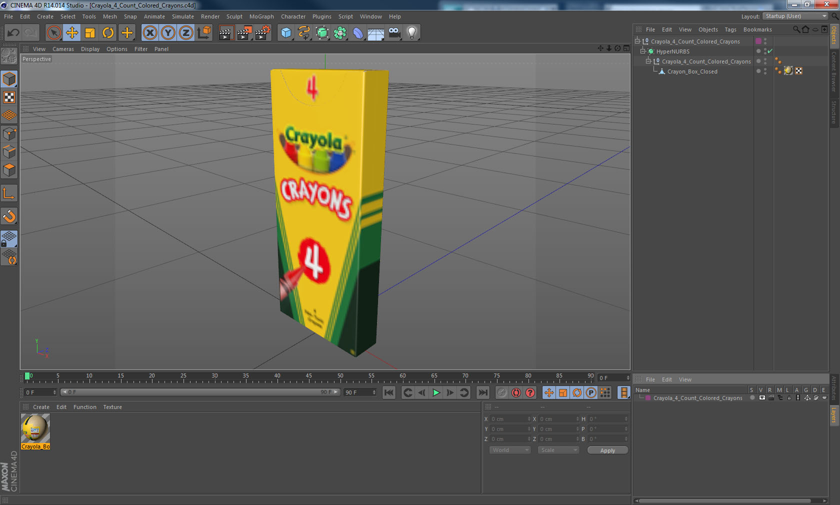The height and width of the screenshot is (505, 840).
Task: Open the material manager Texture menu
Action: click(x=112, y=407)
